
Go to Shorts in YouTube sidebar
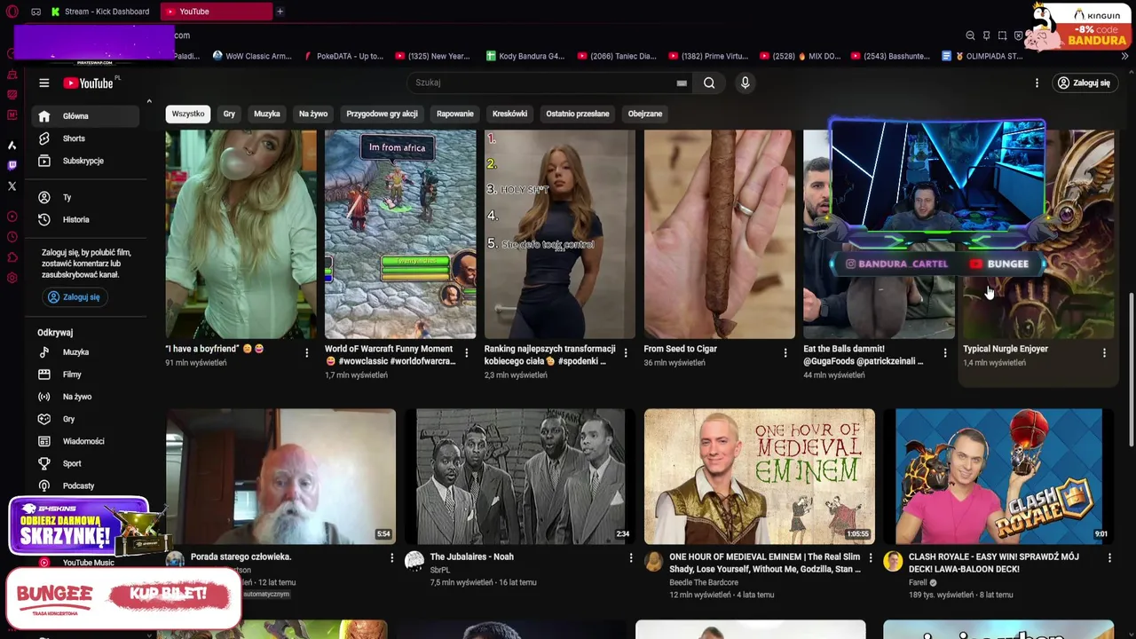pos(87,138)
